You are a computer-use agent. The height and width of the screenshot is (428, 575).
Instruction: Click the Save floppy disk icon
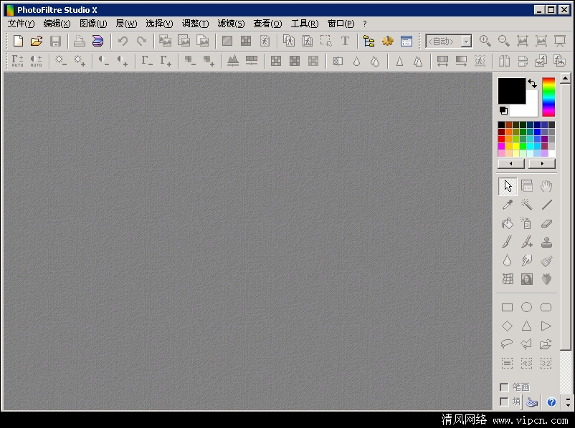point(55,41)
